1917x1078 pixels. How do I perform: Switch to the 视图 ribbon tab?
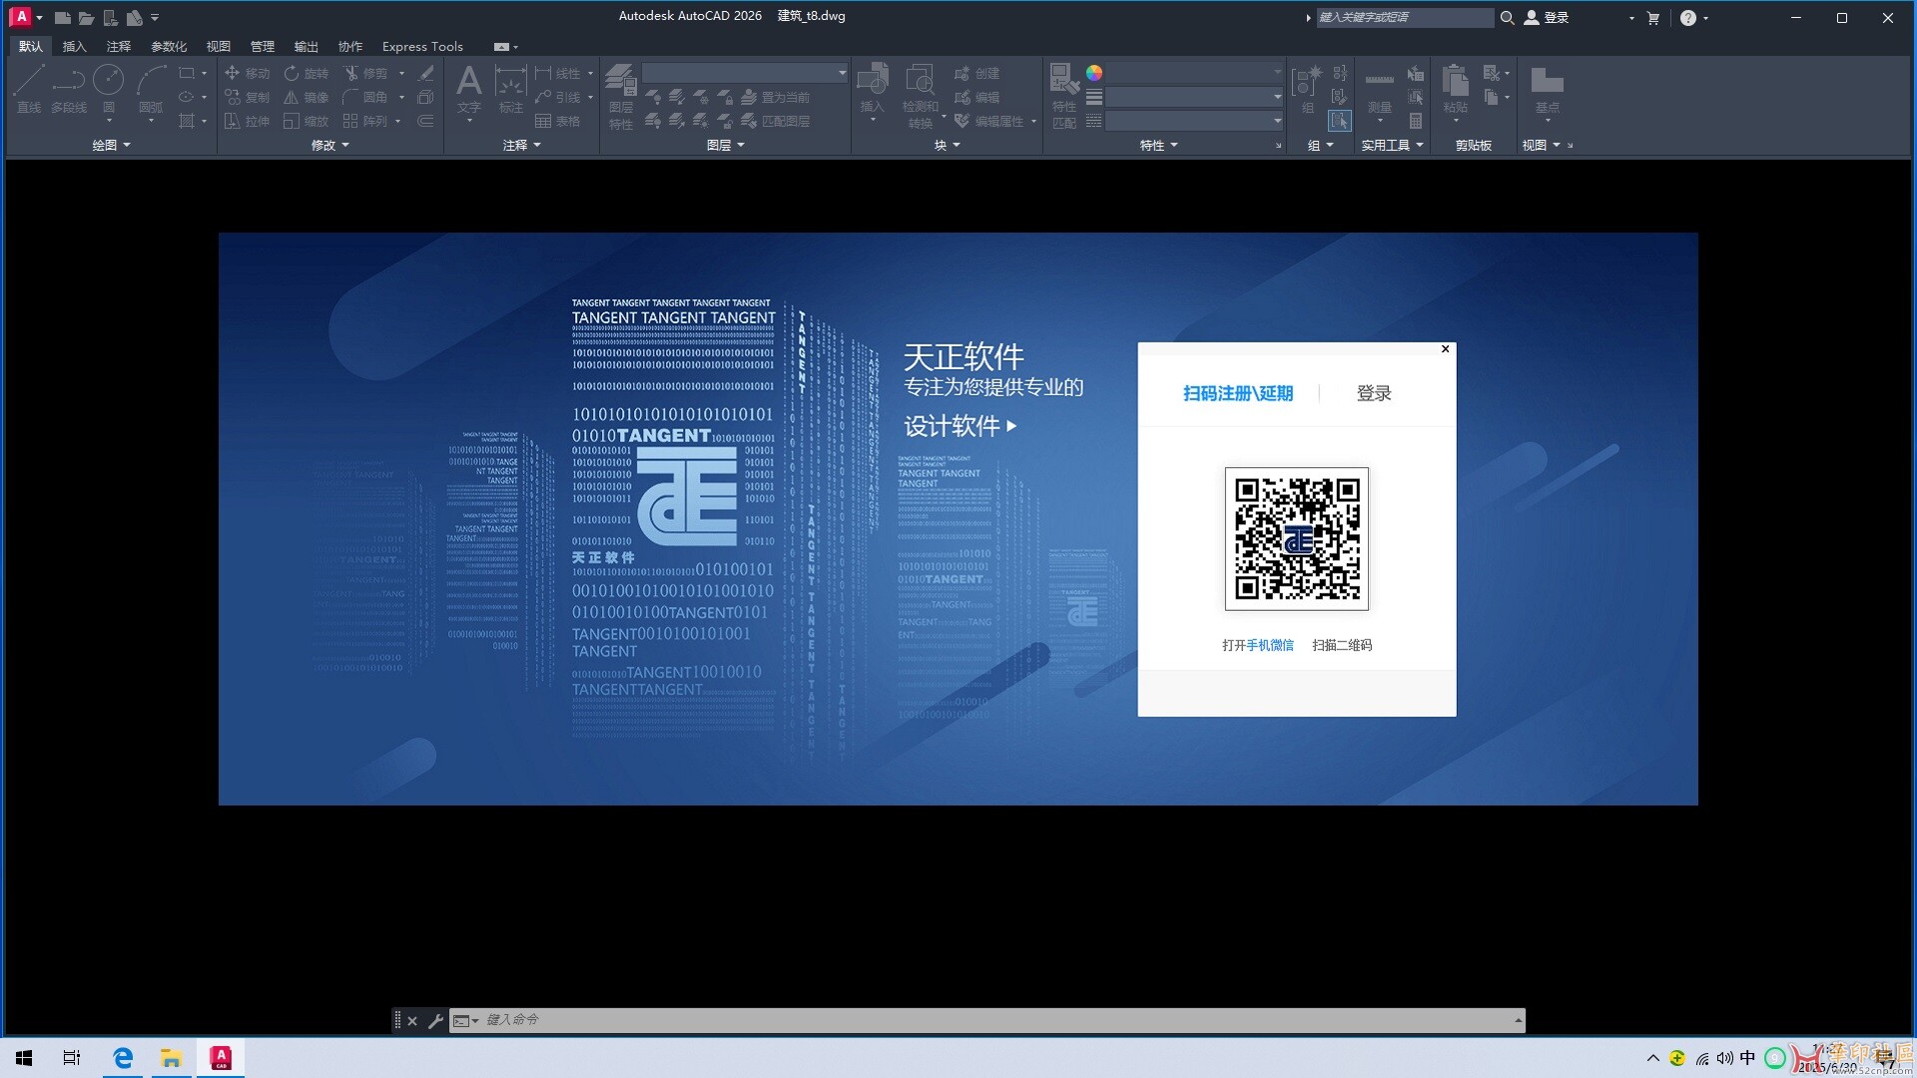[218, 47]
